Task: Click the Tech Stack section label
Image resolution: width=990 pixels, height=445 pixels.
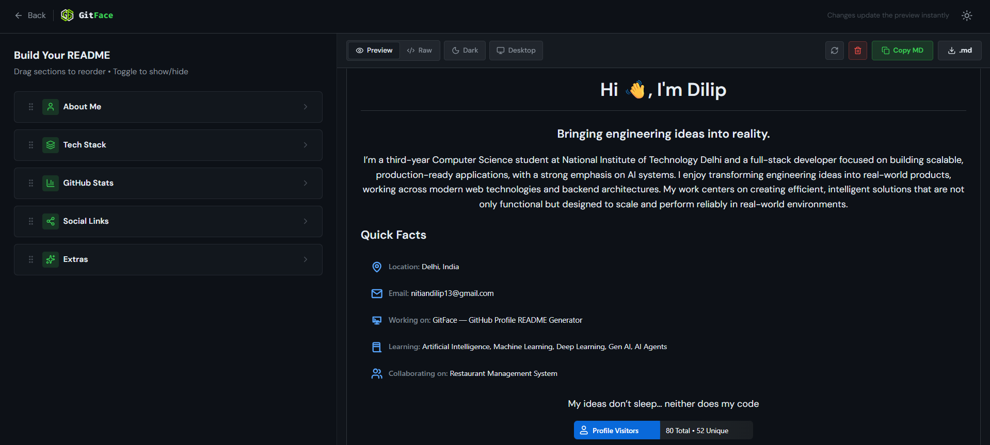Action: [85, 145]
